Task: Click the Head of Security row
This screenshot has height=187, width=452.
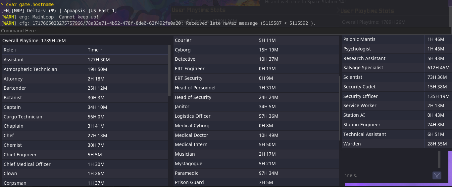Action: (x=193, y=97)
